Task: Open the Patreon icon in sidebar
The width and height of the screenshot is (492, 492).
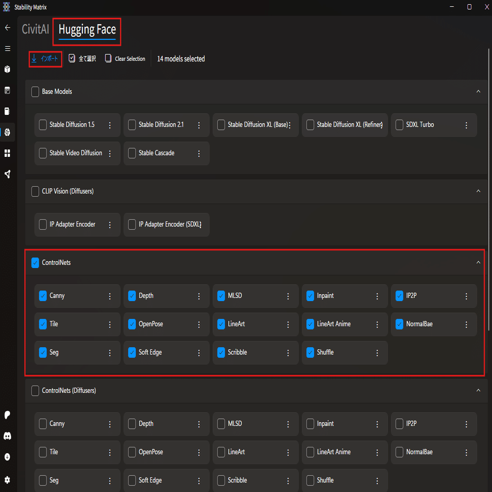Action: point(7,415)
